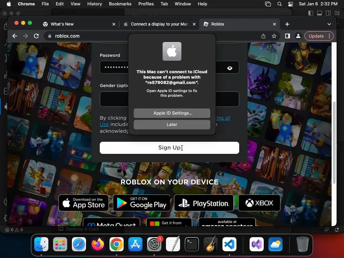The image size is (344, 258).
Task: Open a new Chrome tab
Action: [287, 24]
